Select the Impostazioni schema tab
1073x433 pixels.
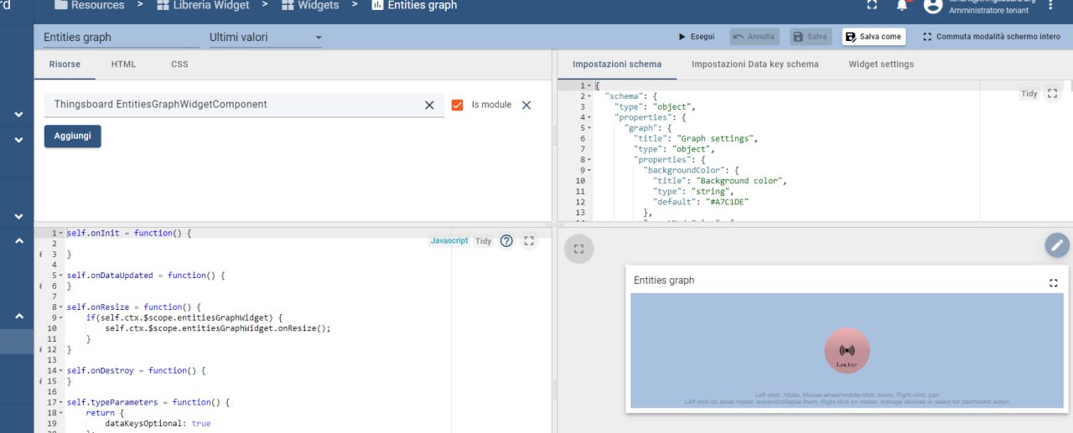(x=616, y=64)
